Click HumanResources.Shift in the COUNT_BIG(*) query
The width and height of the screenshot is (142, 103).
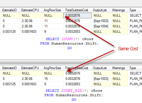[x=78, y=95]
